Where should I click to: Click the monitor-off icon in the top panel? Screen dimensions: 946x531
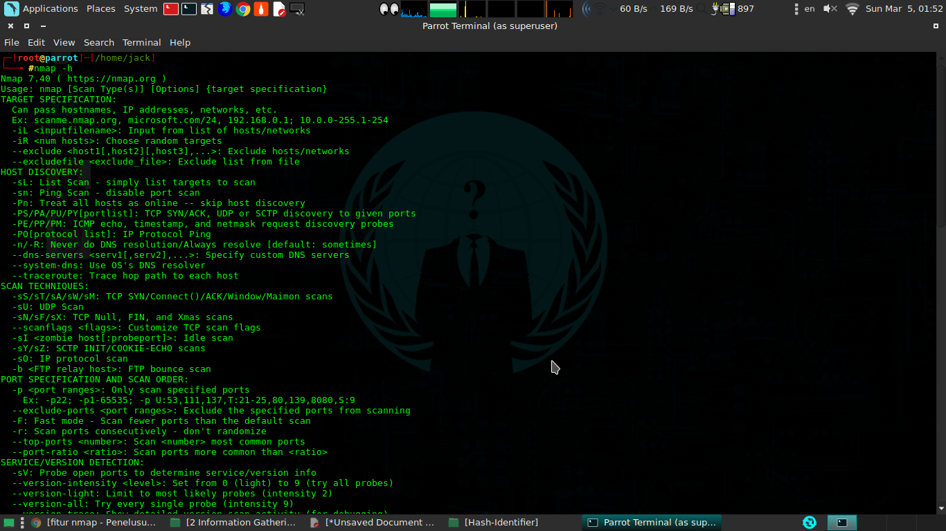297,10
